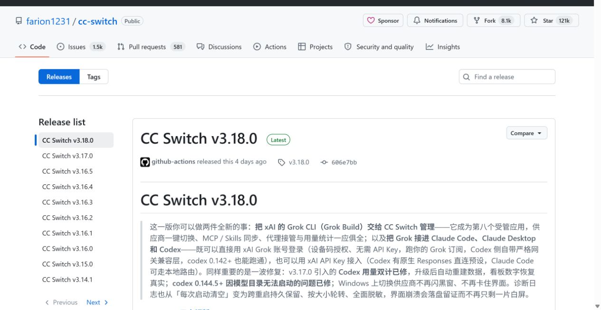The height and width of the screenshot is (310, 601).
Task: Focus the Find a release search box
Action: click(x=507, y=77)
